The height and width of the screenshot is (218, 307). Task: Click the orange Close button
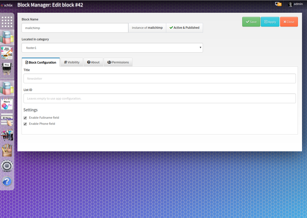click(x=289, y=22)
